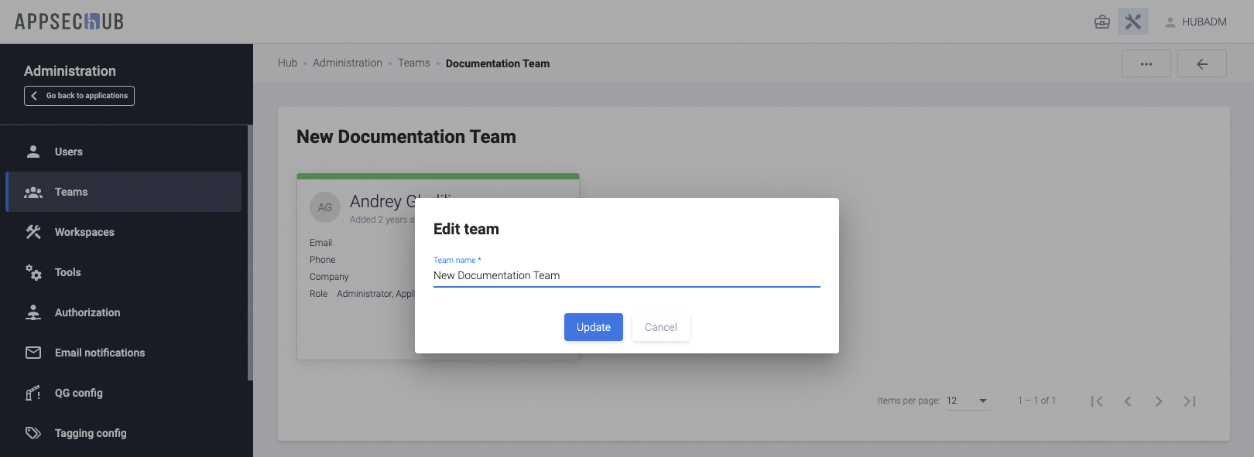Cancel the Edit team dialog
The width and height of the screenshot is (1254, 457).
click(660, 327)
